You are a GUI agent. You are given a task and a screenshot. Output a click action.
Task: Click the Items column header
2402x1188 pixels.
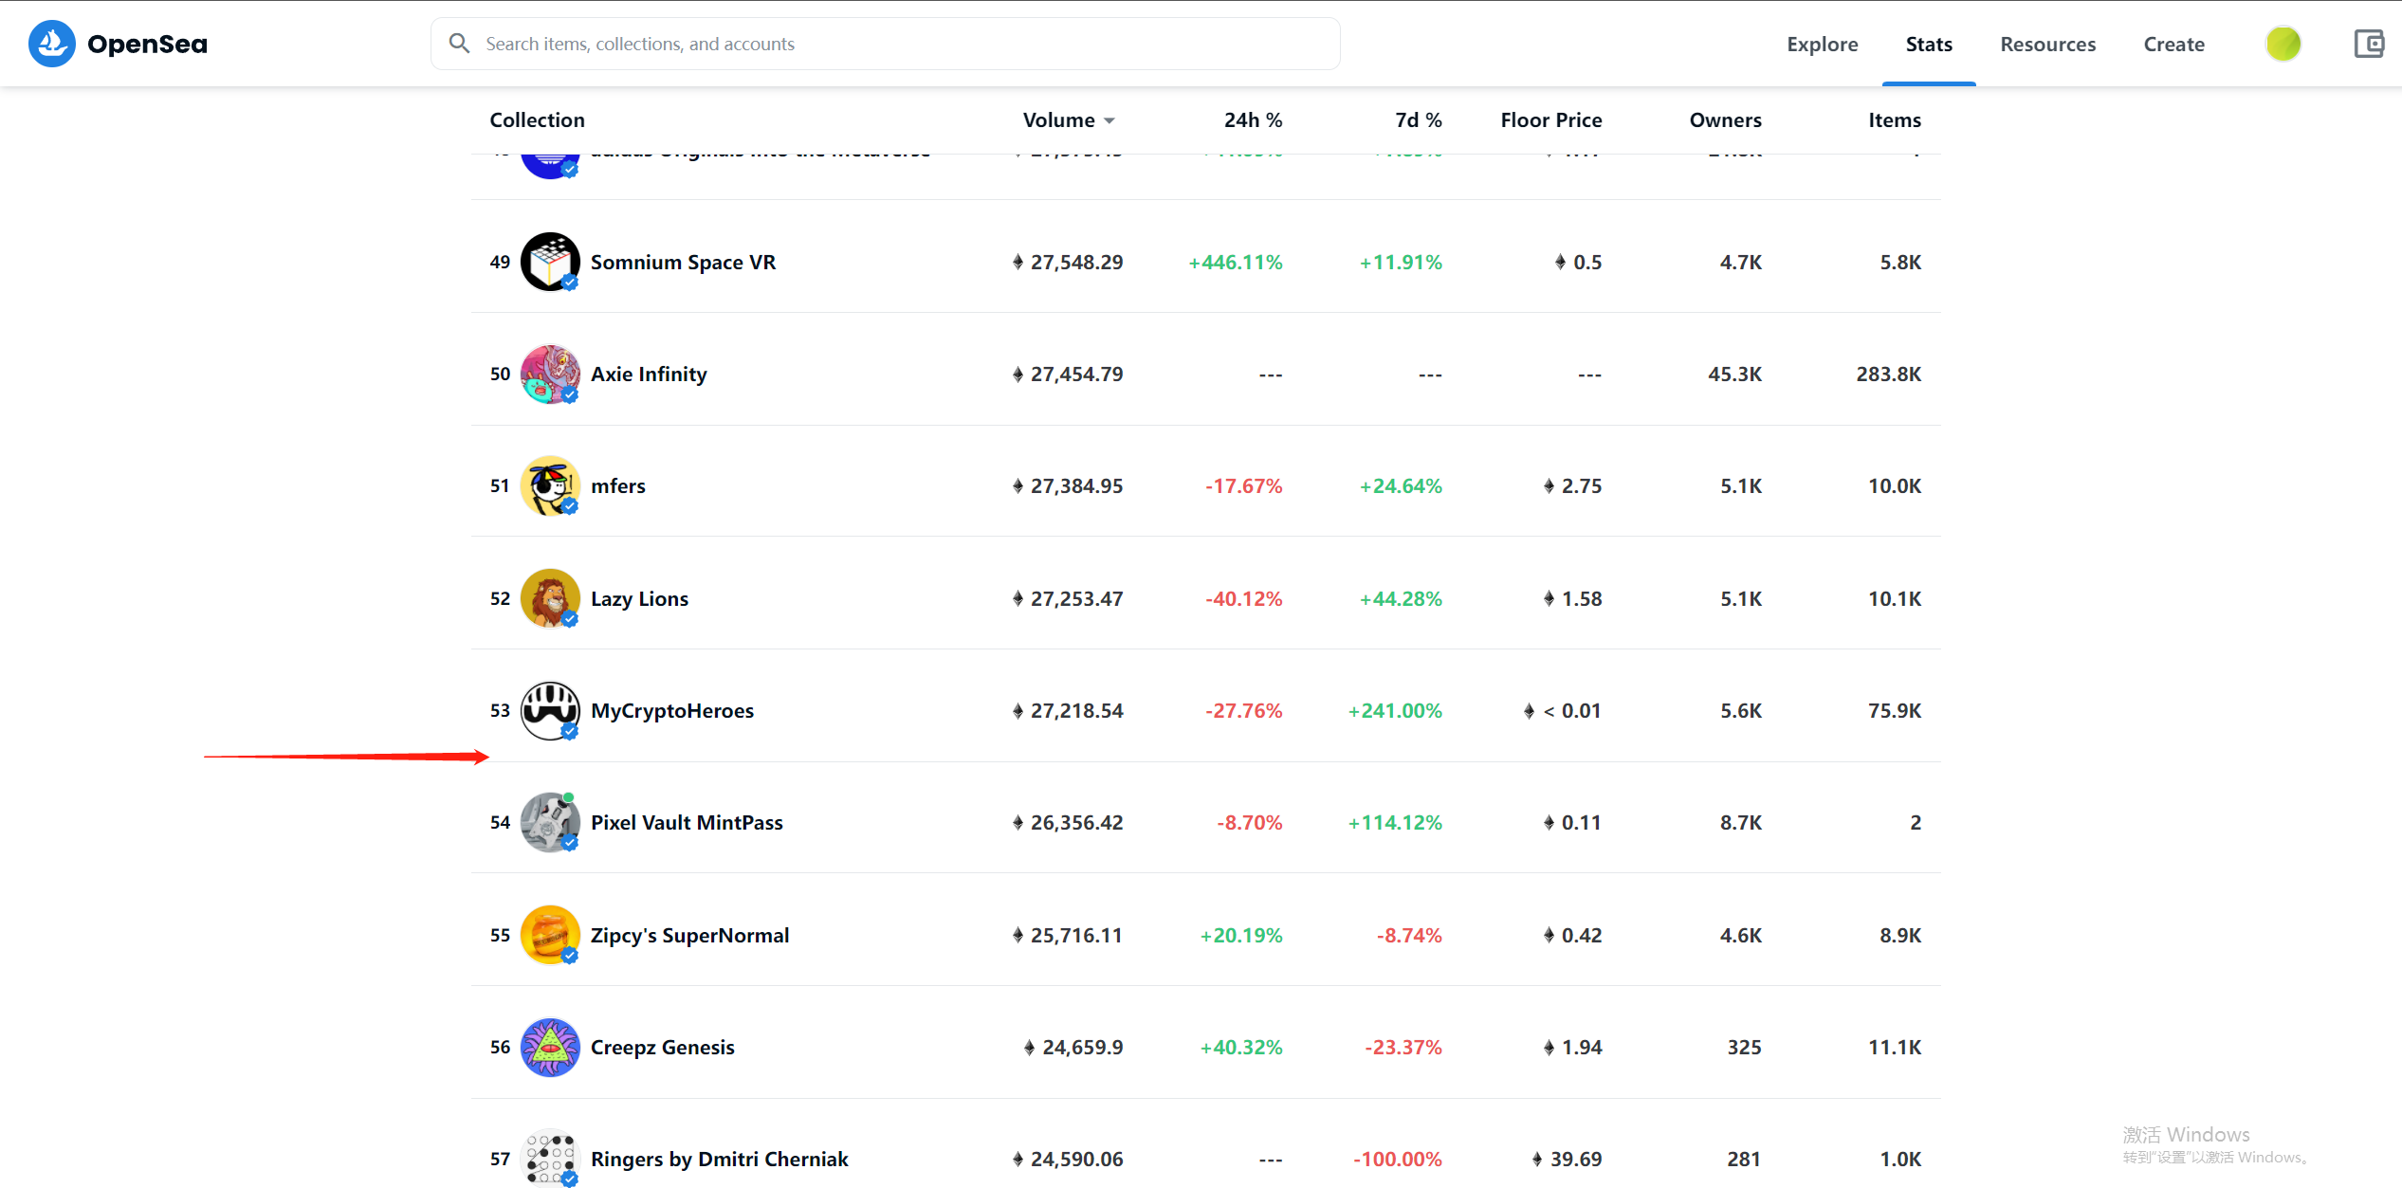[1894, 119]
